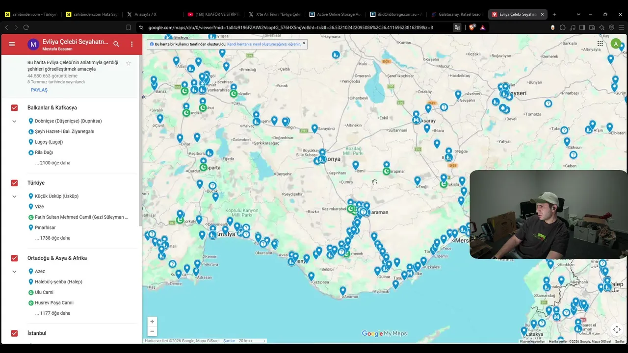Viewport: 628px width, 353px height.
Task: Open the Klavye kısayolları link
Action: click(533, 341)
